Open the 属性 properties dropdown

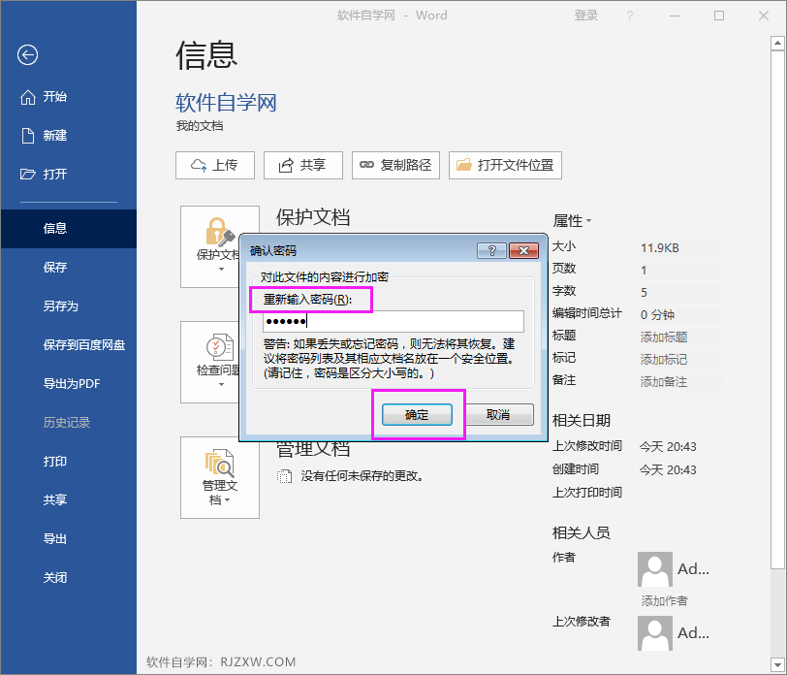point(582,220)
